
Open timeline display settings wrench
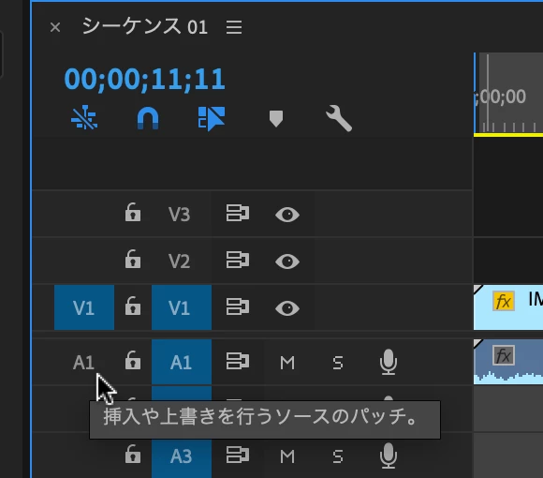pos(339,118)
